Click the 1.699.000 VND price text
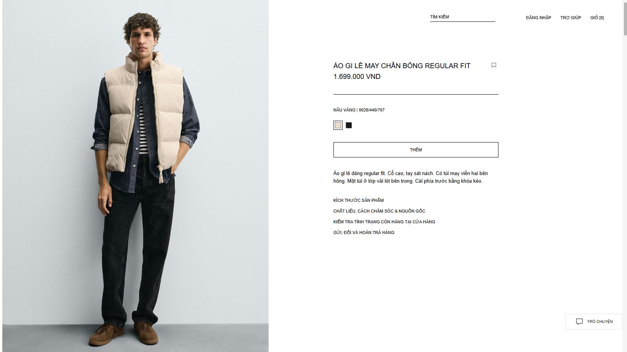Screen dimensions: 627x352 (357, 77)
